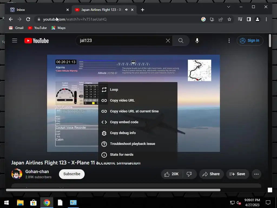Open the Gmail bookmark
Viewport: 277px width, 208px height.
pyautogui.click(x=16, y=28)
